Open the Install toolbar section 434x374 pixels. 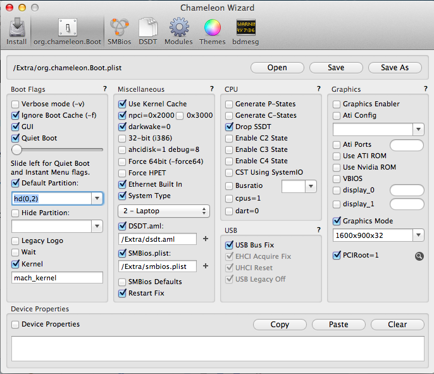16,31
